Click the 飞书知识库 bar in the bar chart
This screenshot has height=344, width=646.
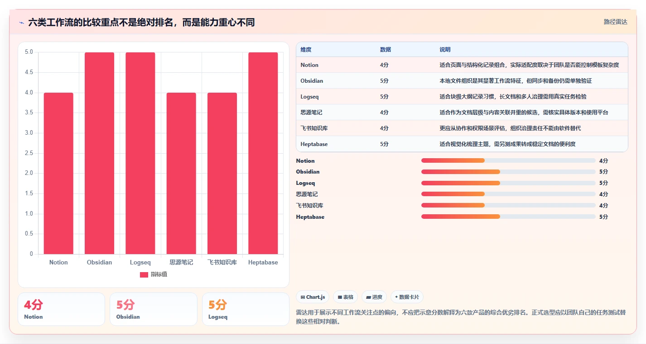pos(222,174)
